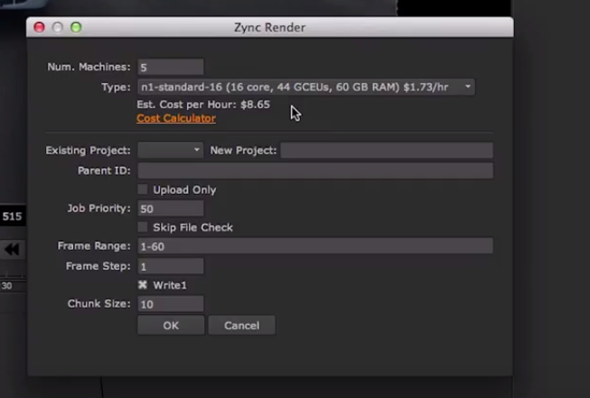
Task: Click the 515 frame number field
Action: (x=12, y=216)
